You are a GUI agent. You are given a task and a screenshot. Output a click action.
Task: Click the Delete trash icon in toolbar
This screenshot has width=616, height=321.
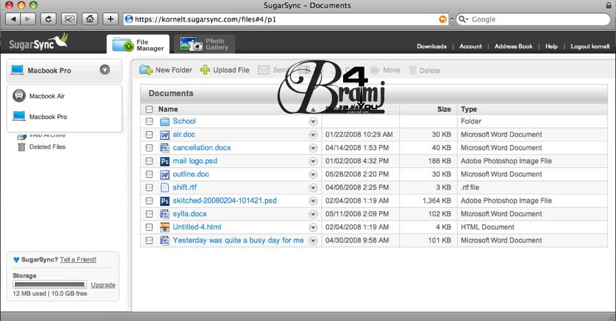point(412,70)
